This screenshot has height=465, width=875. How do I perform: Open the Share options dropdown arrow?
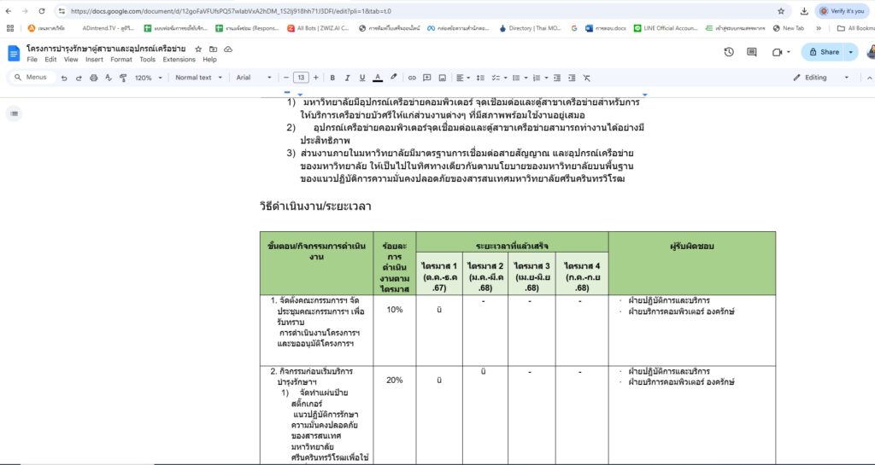[x=851, y=52]
